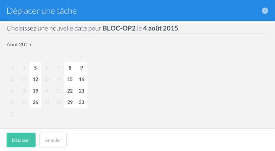Select Sunday August 9

click(82, 68)
